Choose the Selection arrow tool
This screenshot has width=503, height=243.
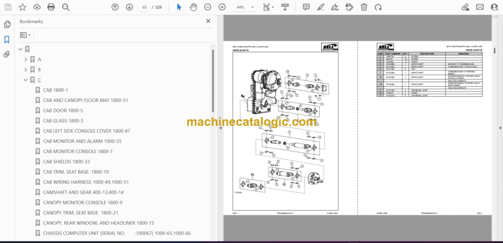click(x=179, y=7)
